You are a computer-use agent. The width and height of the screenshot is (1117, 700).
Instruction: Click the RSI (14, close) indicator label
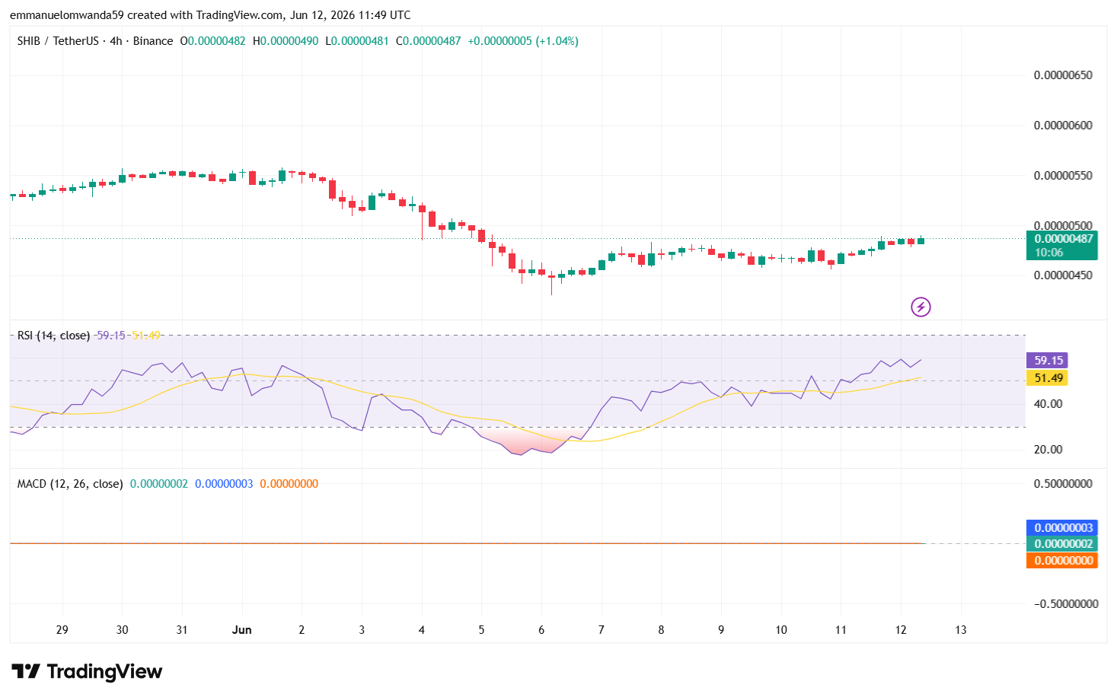53,335
